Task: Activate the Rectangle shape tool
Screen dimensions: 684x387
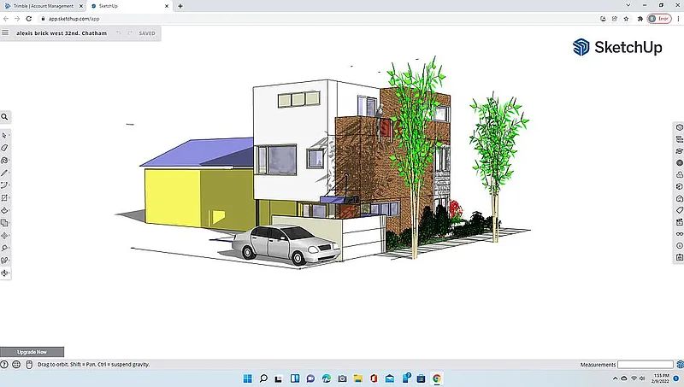Action: 5,197
